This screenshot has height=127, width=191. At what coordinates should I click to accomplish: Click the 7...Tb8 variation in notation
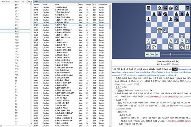(117, 78)
